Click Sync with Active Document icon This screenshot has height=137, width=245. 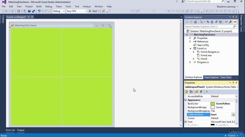(x=208, y=22)
